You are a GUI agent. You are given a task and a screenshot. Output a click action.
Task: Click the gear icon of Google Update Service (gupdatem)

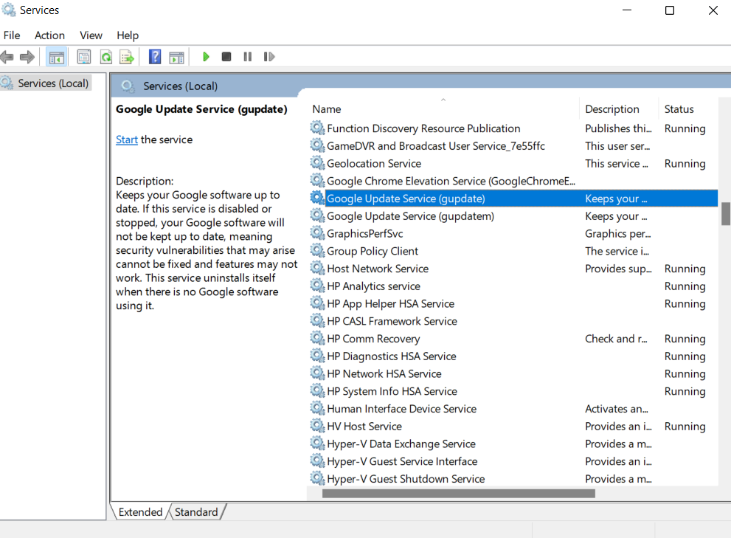317,215
